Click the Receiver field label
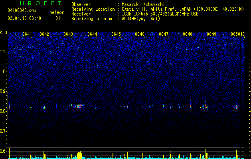 (x=81, y=14)
